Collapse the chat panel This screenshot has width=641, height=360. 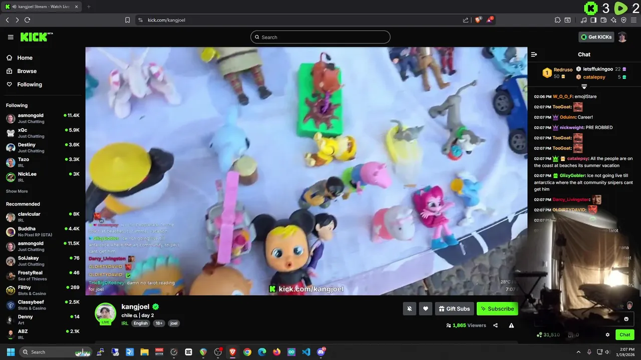pos(534,54)
